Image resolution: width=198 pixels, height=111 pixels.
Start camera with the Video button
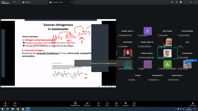coord(15,104)
